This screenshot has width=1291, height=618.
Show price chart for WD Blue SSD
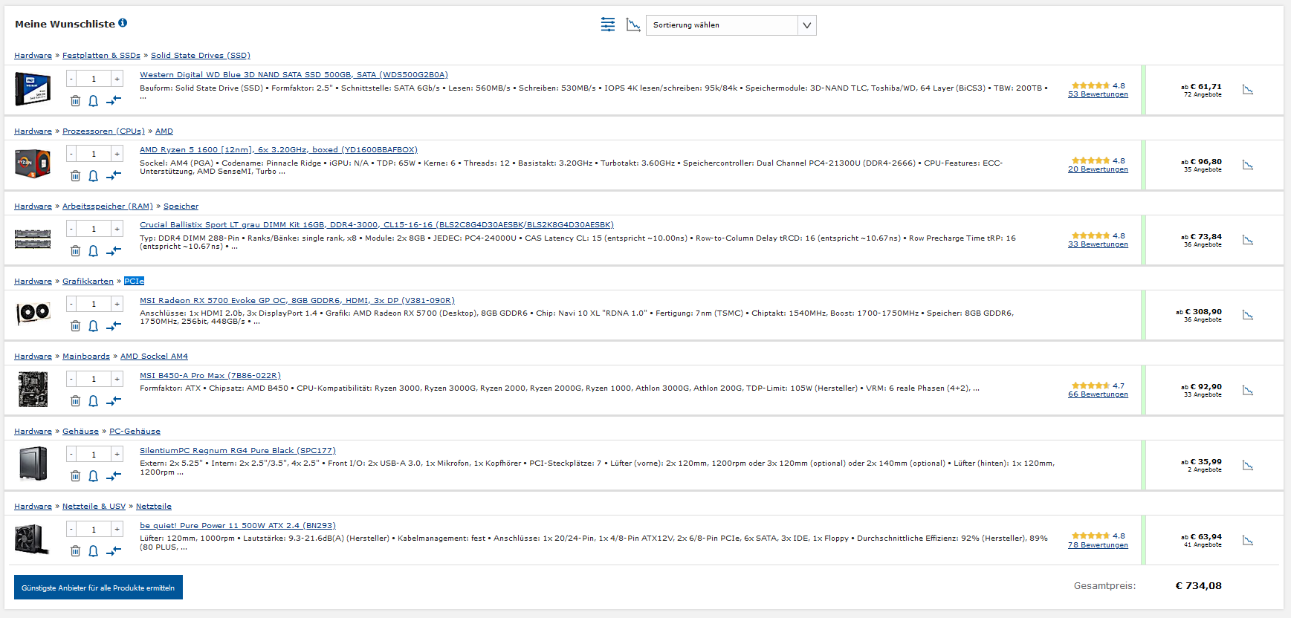click(1248, 90)
